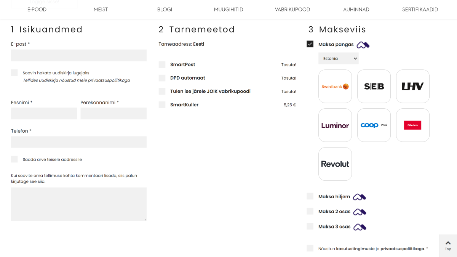Viewport: 457px width, 257px height.
Task: Click the 2 Tarnemeetod heading
Action: (197, 29)
